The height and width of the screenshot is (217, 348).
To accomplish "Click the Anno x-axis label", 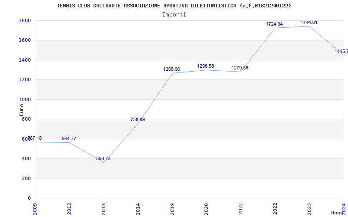I will pos(337,213).
